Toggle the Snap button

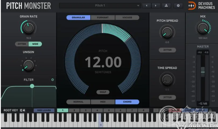pos(103,92)
